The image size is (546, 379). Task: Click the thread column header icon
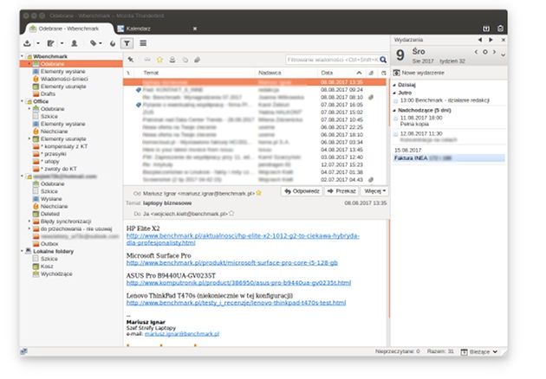tap(128, 73)
